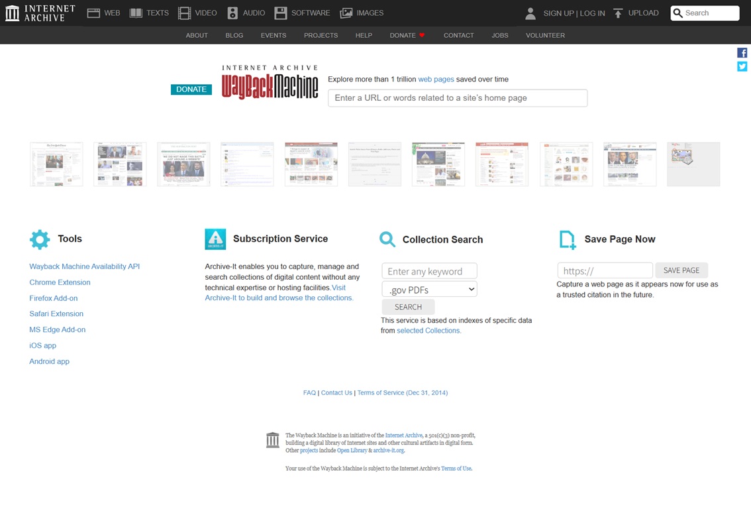Share page via Twitter icon
Image resolution: width=751 pixels, height=515 pixels.
point(742,66)
